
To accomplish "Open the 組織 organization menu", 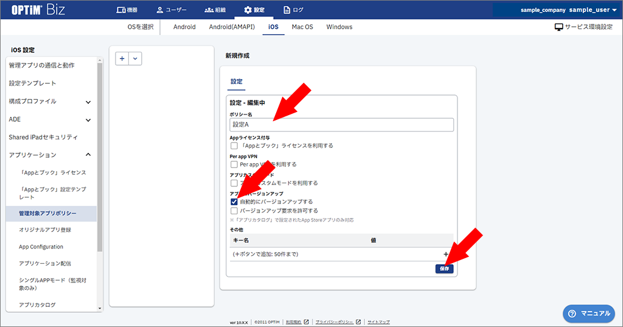I will point(215,10).
